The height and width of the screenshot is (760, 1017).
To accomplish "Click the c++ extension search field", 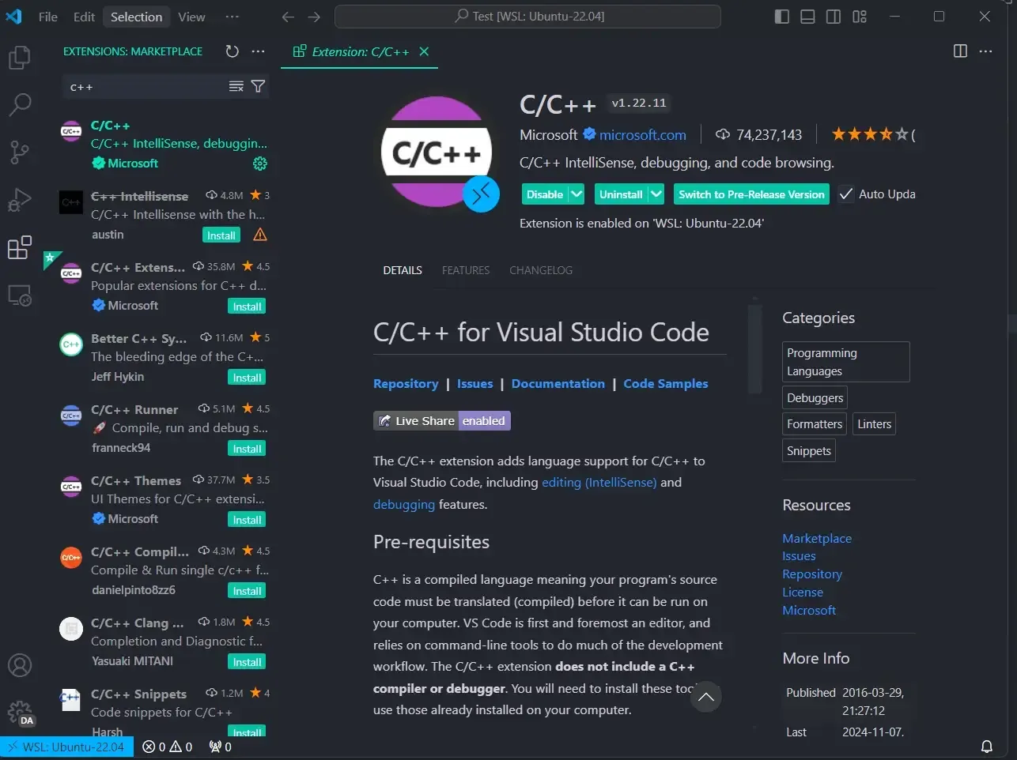I will click(142, 87).
